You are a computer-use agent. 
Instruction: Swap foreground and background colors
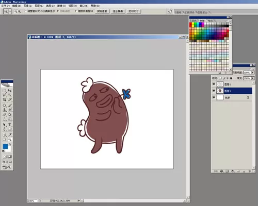[x=10, y=145]
